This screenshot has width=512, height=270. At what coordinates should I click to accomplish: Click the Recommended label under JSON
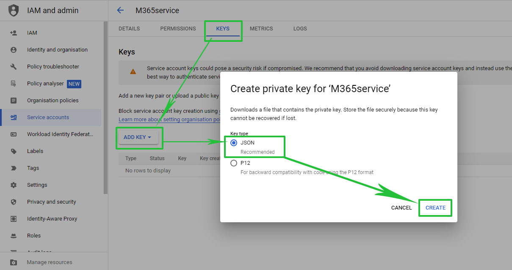point(257,152)
